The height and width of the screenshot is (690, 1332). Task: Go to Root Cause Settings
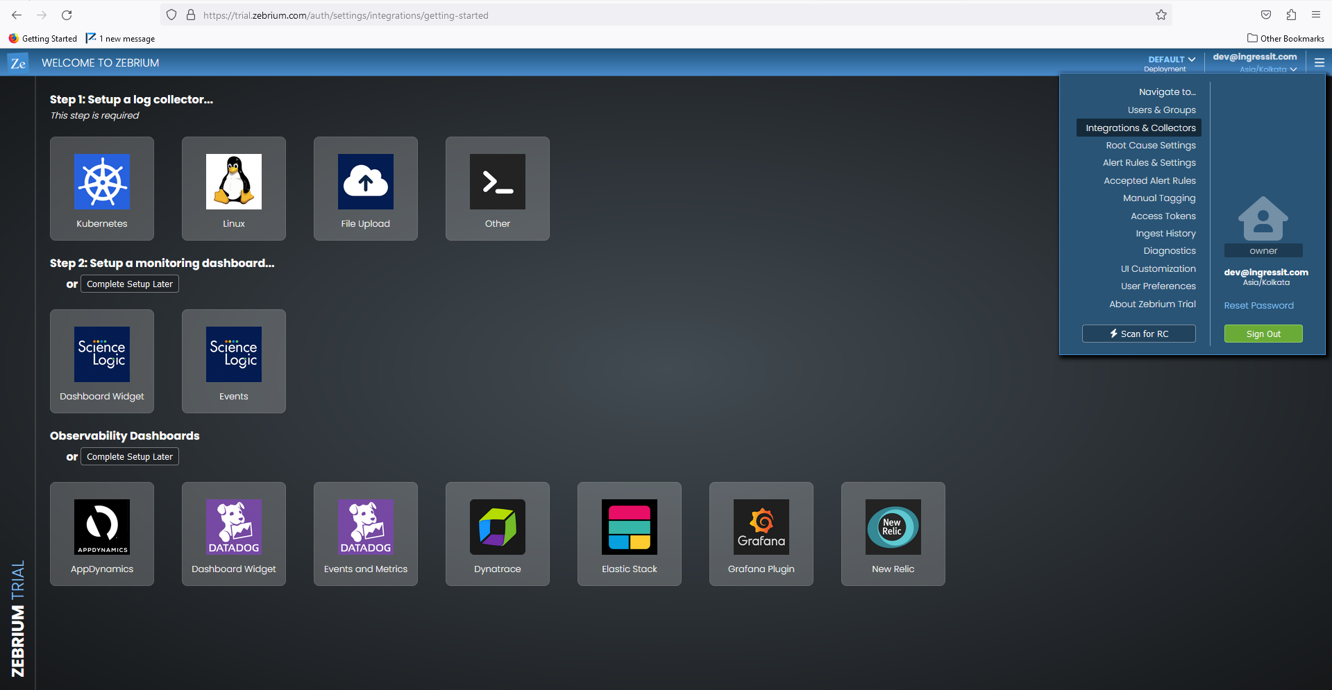(1151, 146)
